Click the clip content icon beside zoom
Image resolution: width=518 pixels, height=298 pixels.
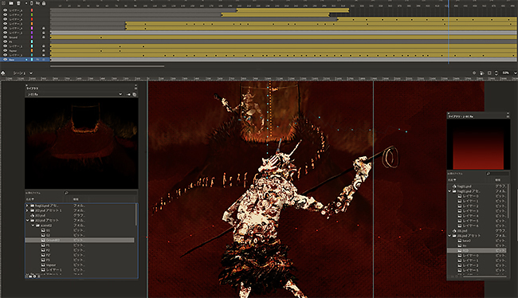coord(489,73)
